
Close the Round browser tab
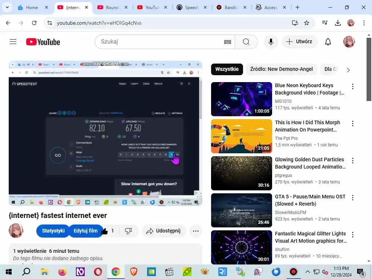(126, 7)
